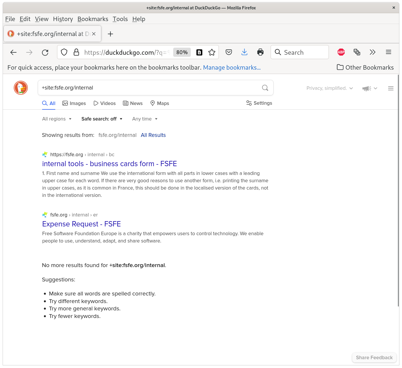Open DuckDuckGo side menu
The image size is (402, 368).
(x=391, y=88)
